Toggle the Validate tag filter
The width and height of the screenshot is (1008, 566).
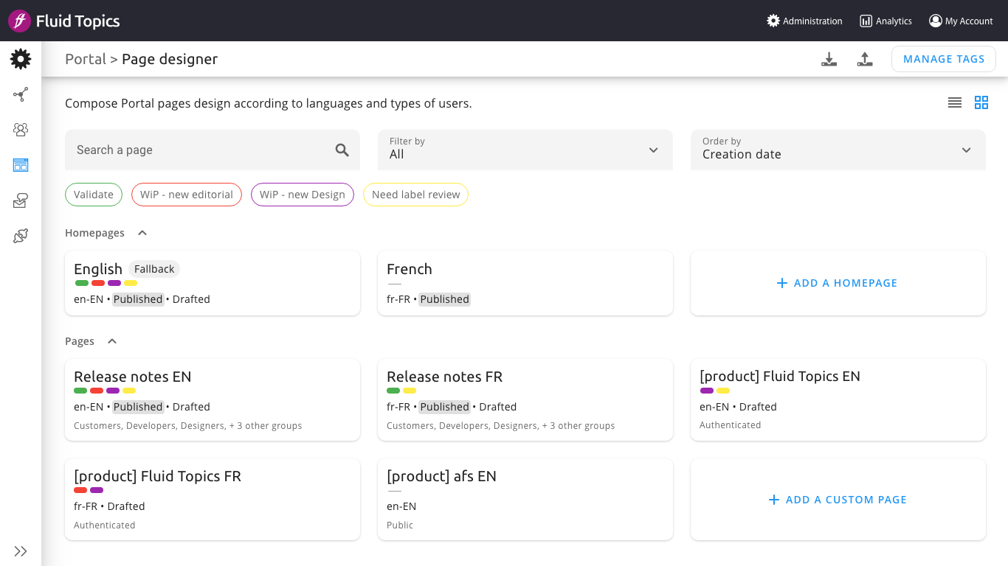click(94, 195)
